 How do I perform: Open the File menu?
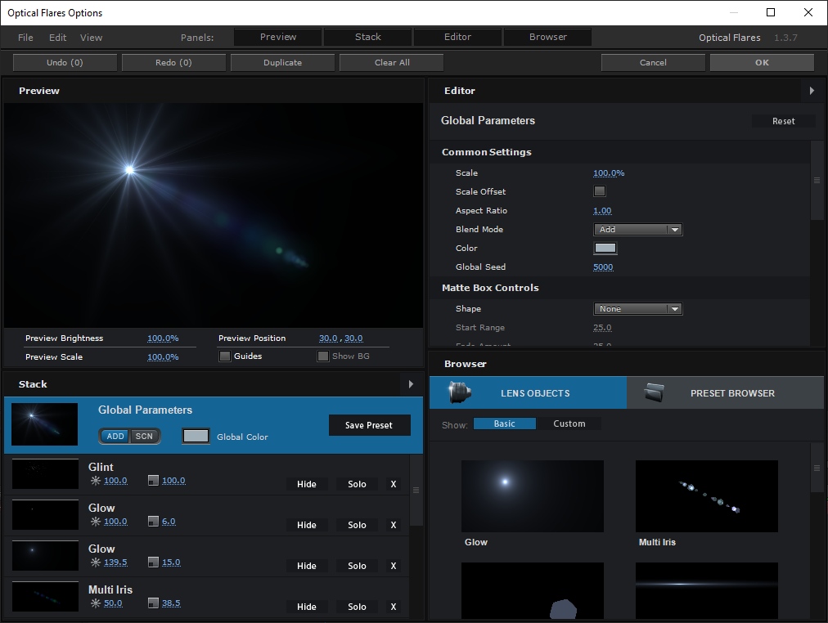click(x=25, y=38)
